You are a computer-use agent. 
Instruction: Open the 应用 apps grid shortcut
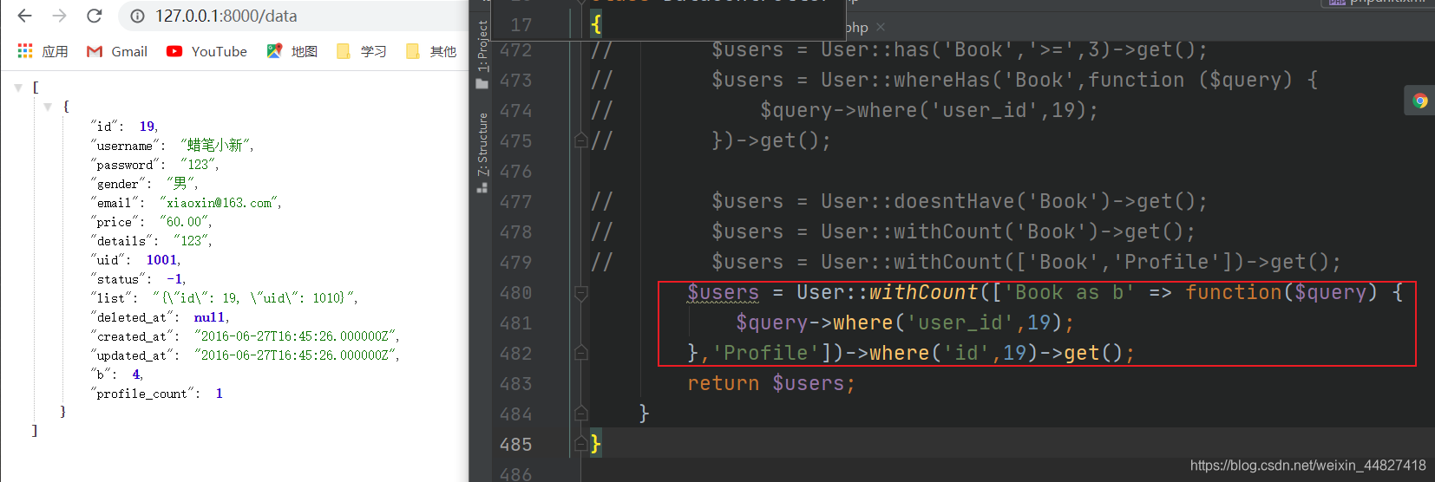click(x=43, y=51)
